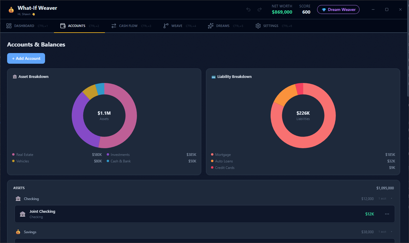Click the Cash & Bank legend dot

point(108,161)
